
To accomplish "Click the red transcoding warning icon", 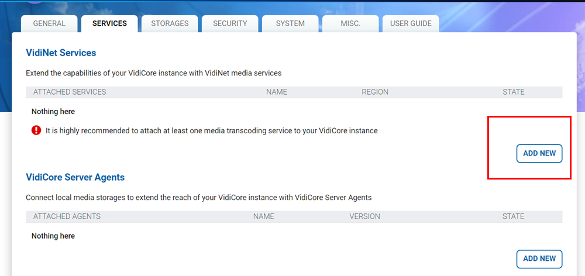I will (x=36, y=130).
